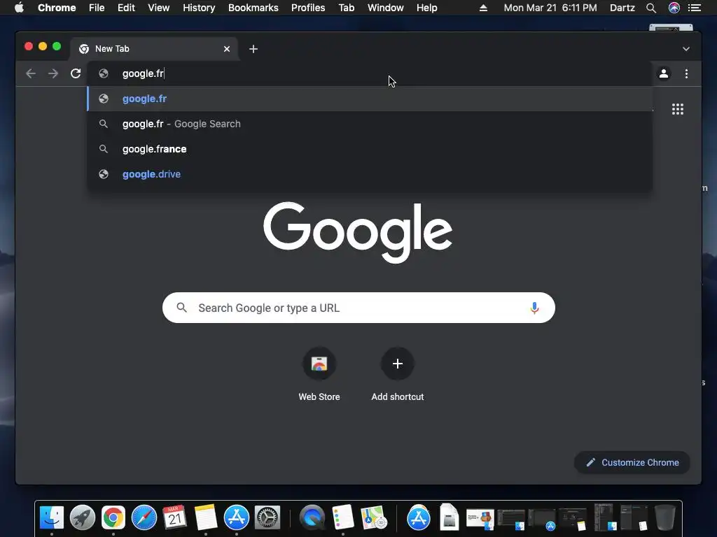The width and height of the screenshot is (717, 537).
Task: Select the New Tab browser tab
Action: click(x=153, y=49)
